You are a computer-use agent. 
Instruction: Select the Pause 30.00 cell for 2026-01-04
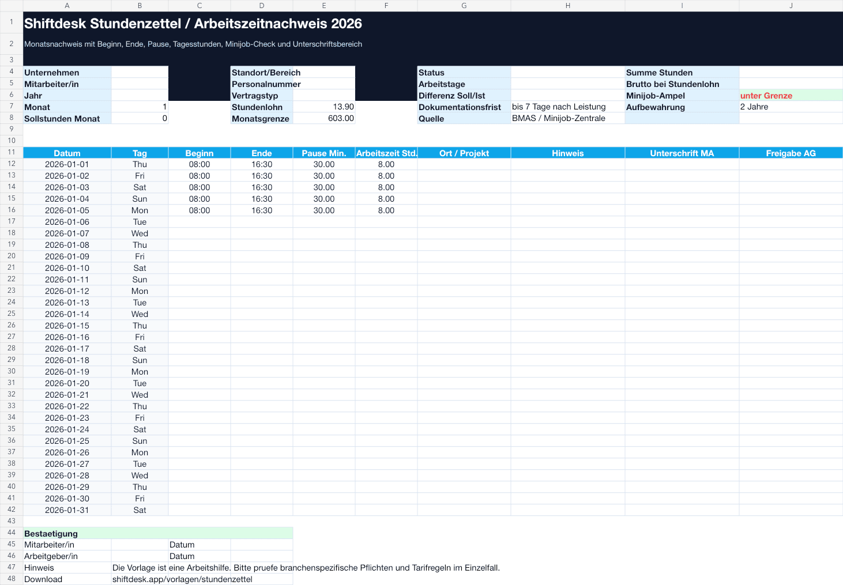point(324,199)
